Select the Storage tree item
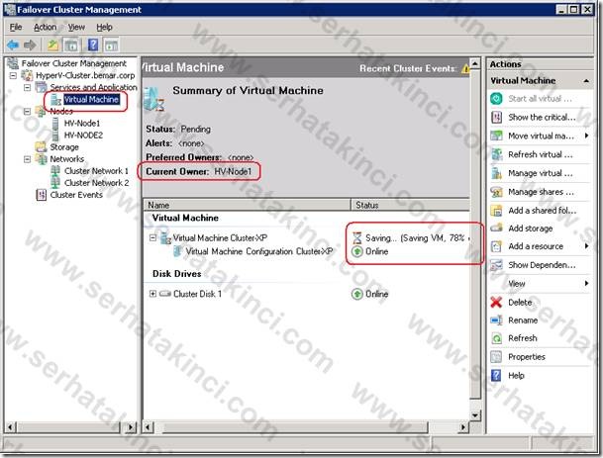This screenshot has width=603, height=458. coord(64,147)
